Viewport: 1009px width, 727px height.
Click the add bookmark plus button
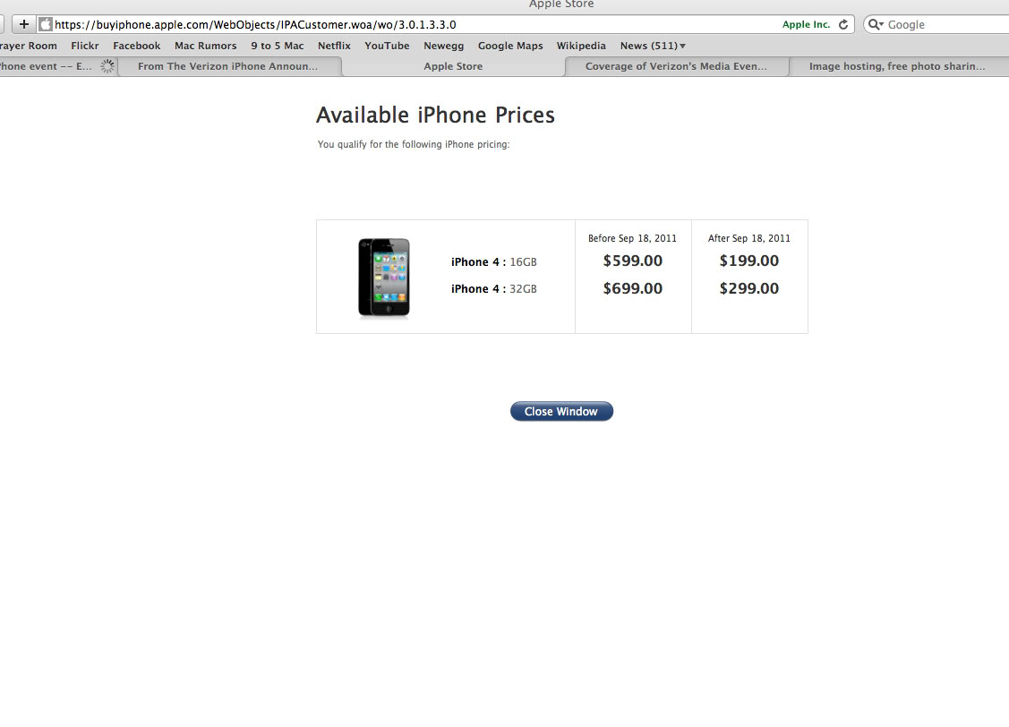24,24
